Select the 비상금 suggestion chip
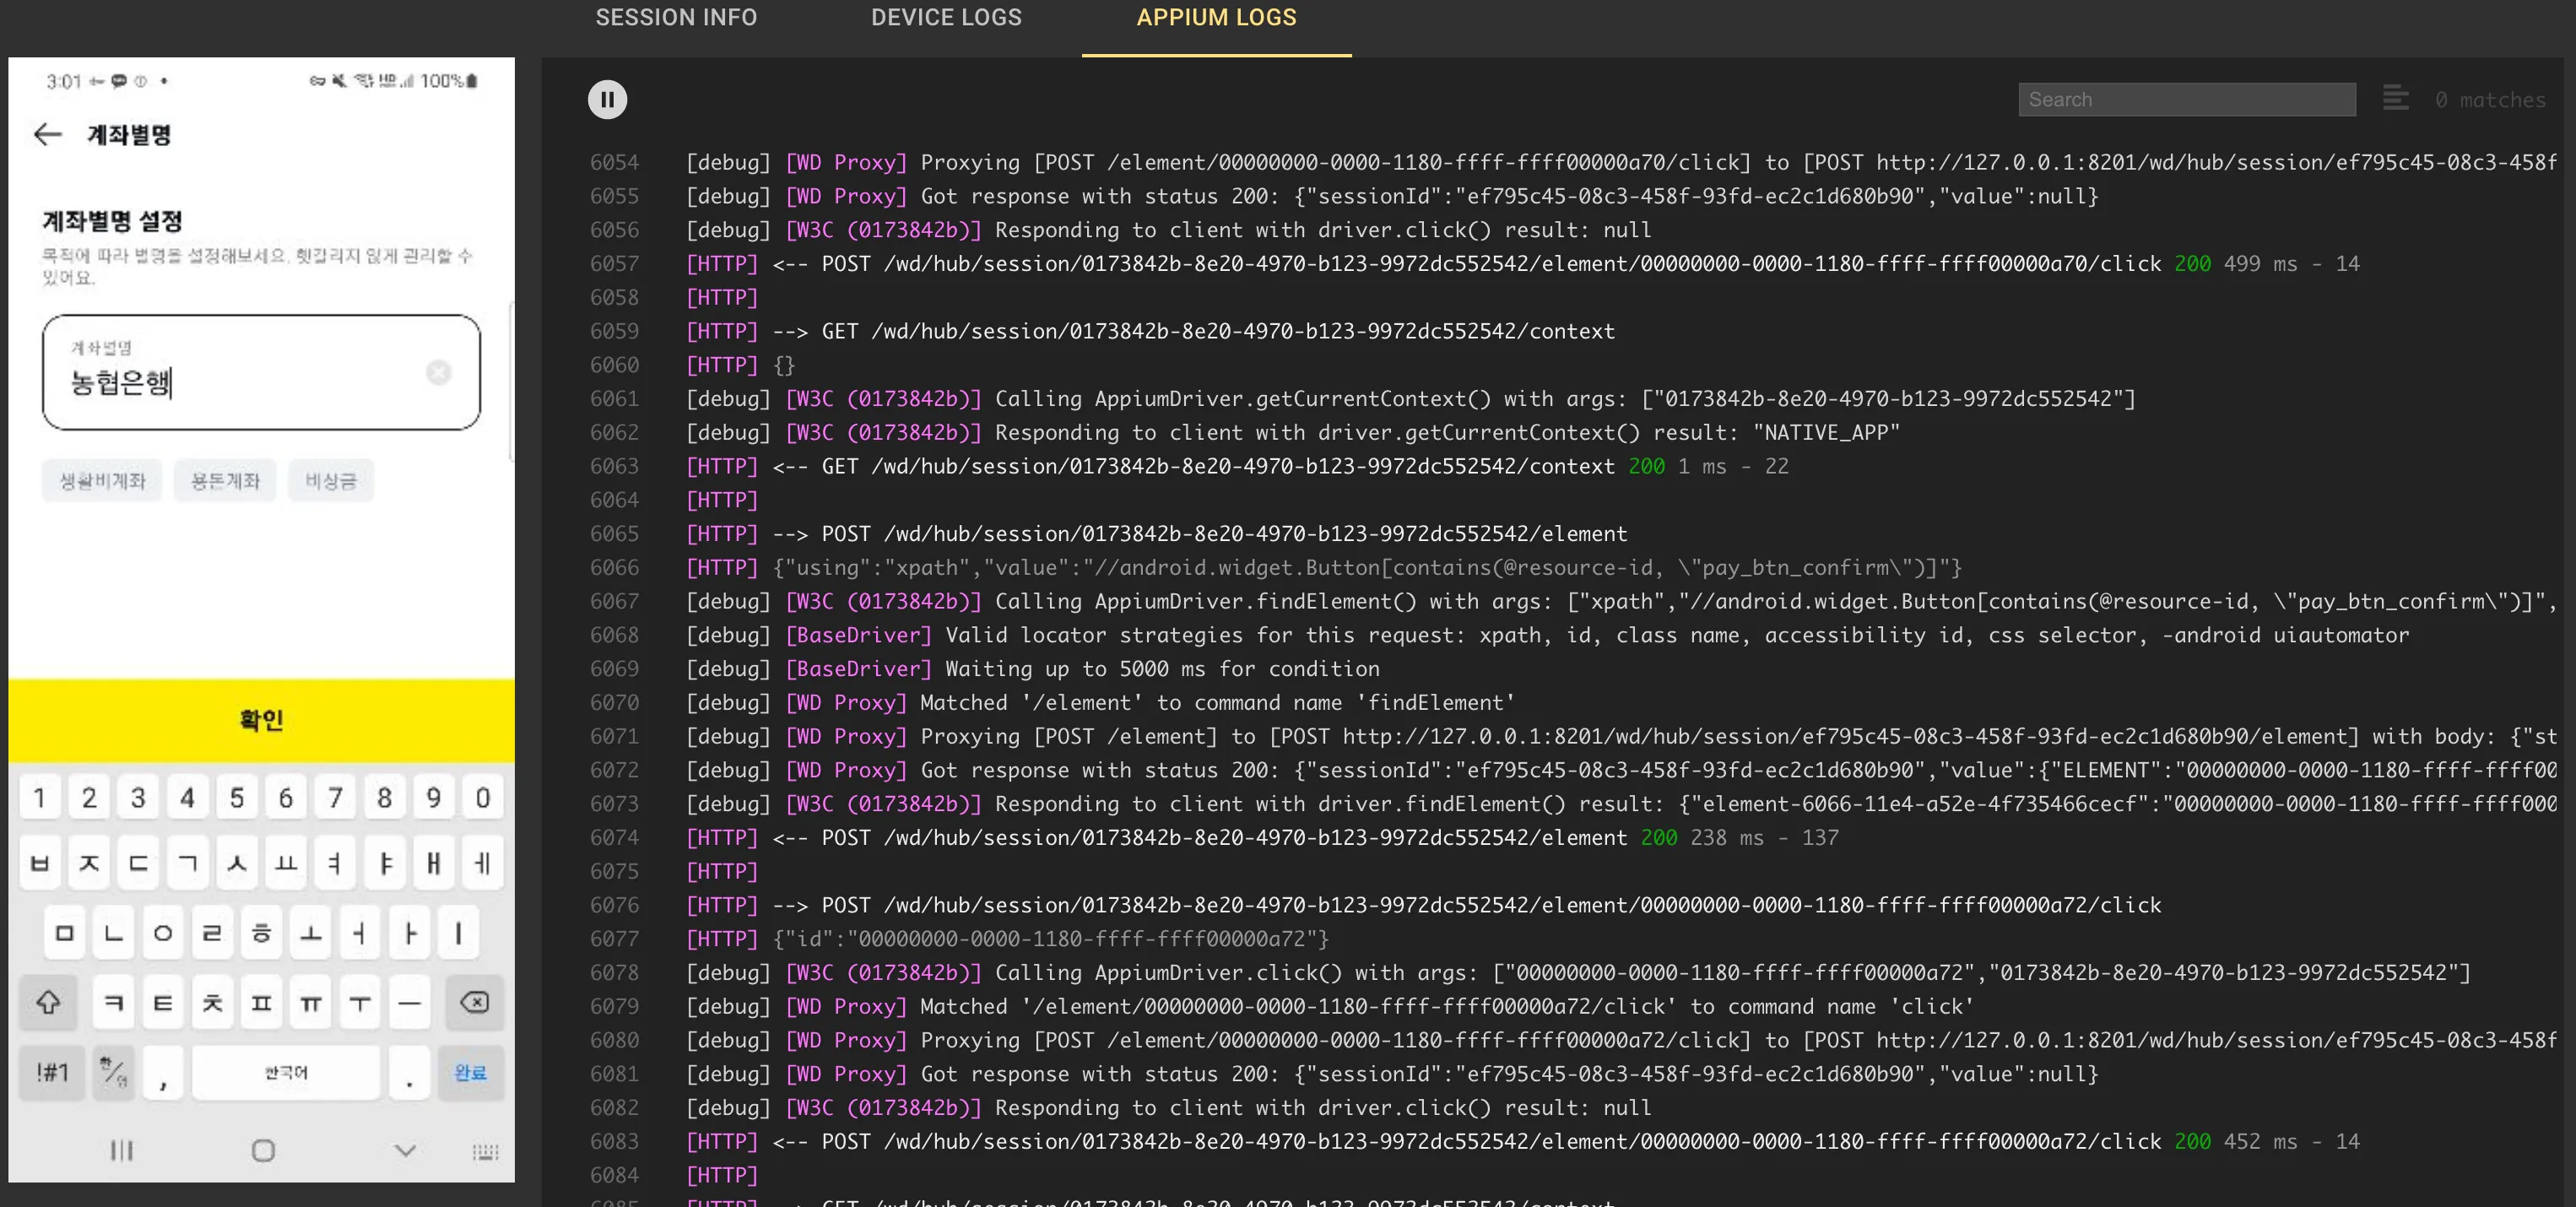2576x1207 pixels. pyautogui.click(x=331, y=481)
